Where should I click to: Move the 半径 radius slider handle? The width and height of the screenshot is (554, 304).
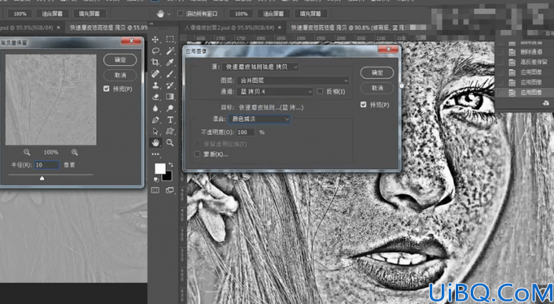click(x=42, y=178)
